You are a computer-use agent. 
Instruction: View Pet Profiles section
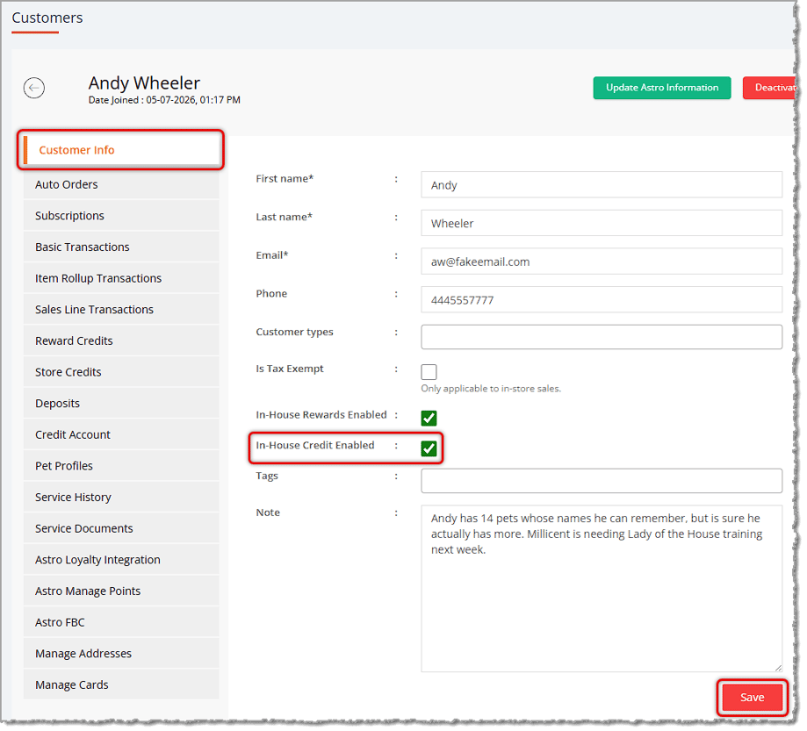[121, 466]
